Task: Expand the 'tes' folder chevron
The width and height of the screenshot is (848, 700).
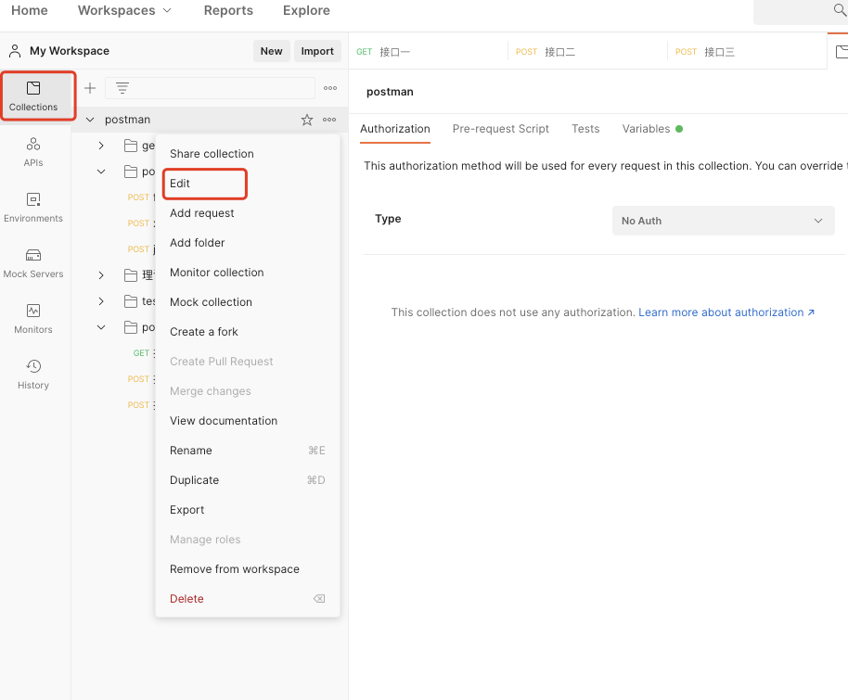Action: click(101, 301)
